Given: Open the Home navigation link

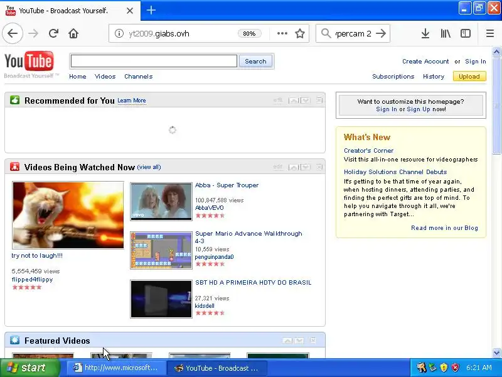Looking at the screenshot, I should pos(77,76).
